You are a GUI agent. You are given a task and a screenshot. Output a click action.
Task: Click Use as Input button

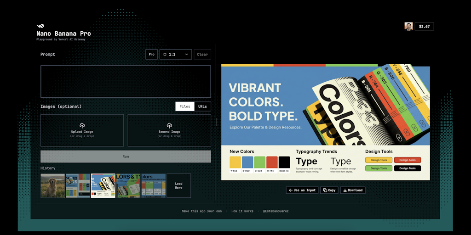pyautogui.click(x=302, y=190)
